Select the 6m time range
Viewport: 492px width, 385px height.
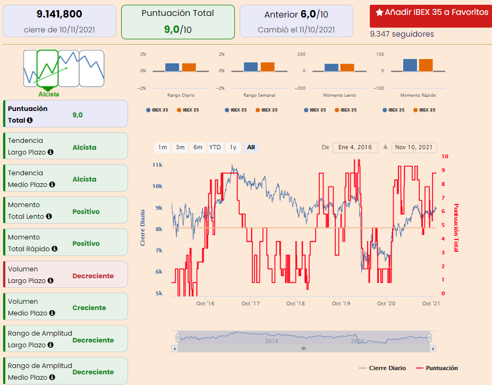198,148
